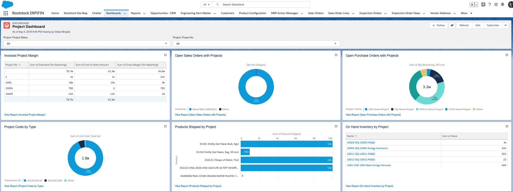This screenshot has width=513, height=192.
Task: Open View Report (Project Costs by Type)
Action: click(24, 186)
